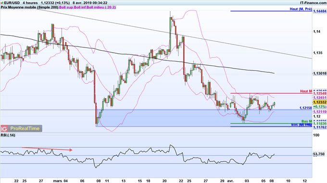Click the red divergence arrow on RSI
Viewport: 327px width, 183px height.
point(47,149)
